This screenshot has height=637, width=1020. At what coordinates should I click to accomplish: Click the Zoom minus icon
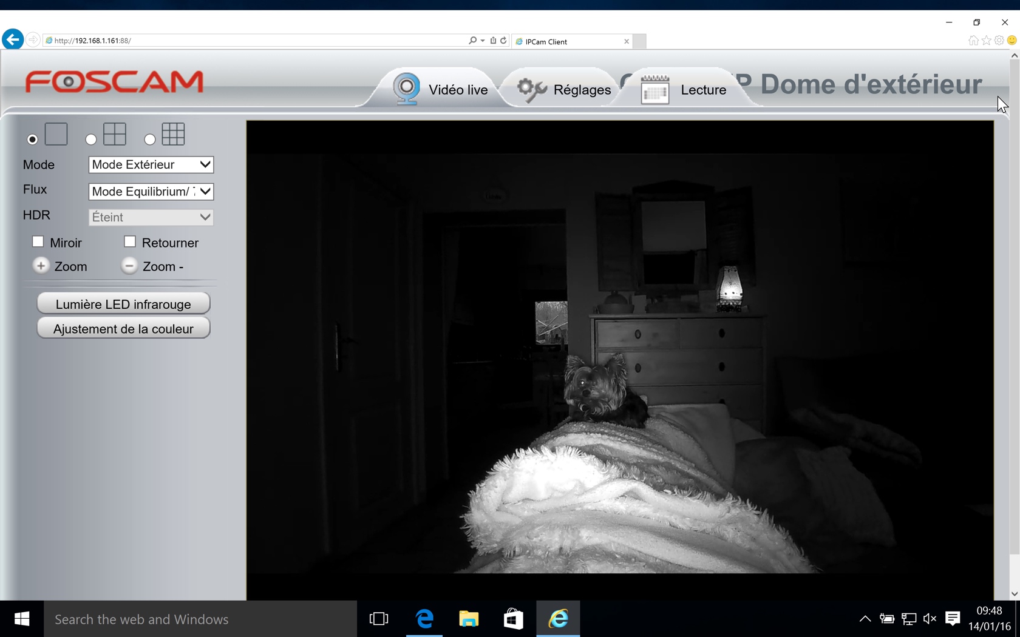[129, 266]
